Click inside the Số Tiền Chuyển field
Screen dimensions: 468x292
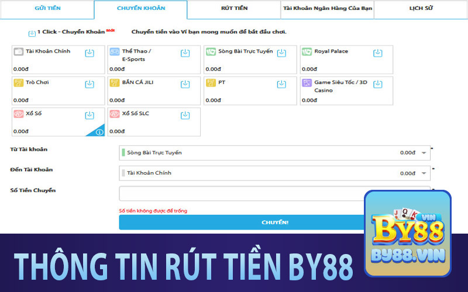(274, 194)
